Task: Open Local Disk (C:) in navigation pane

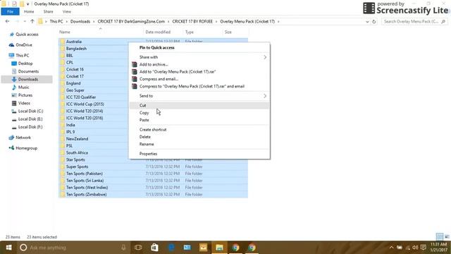Action: pyautogui.click(x=30, y=111)
